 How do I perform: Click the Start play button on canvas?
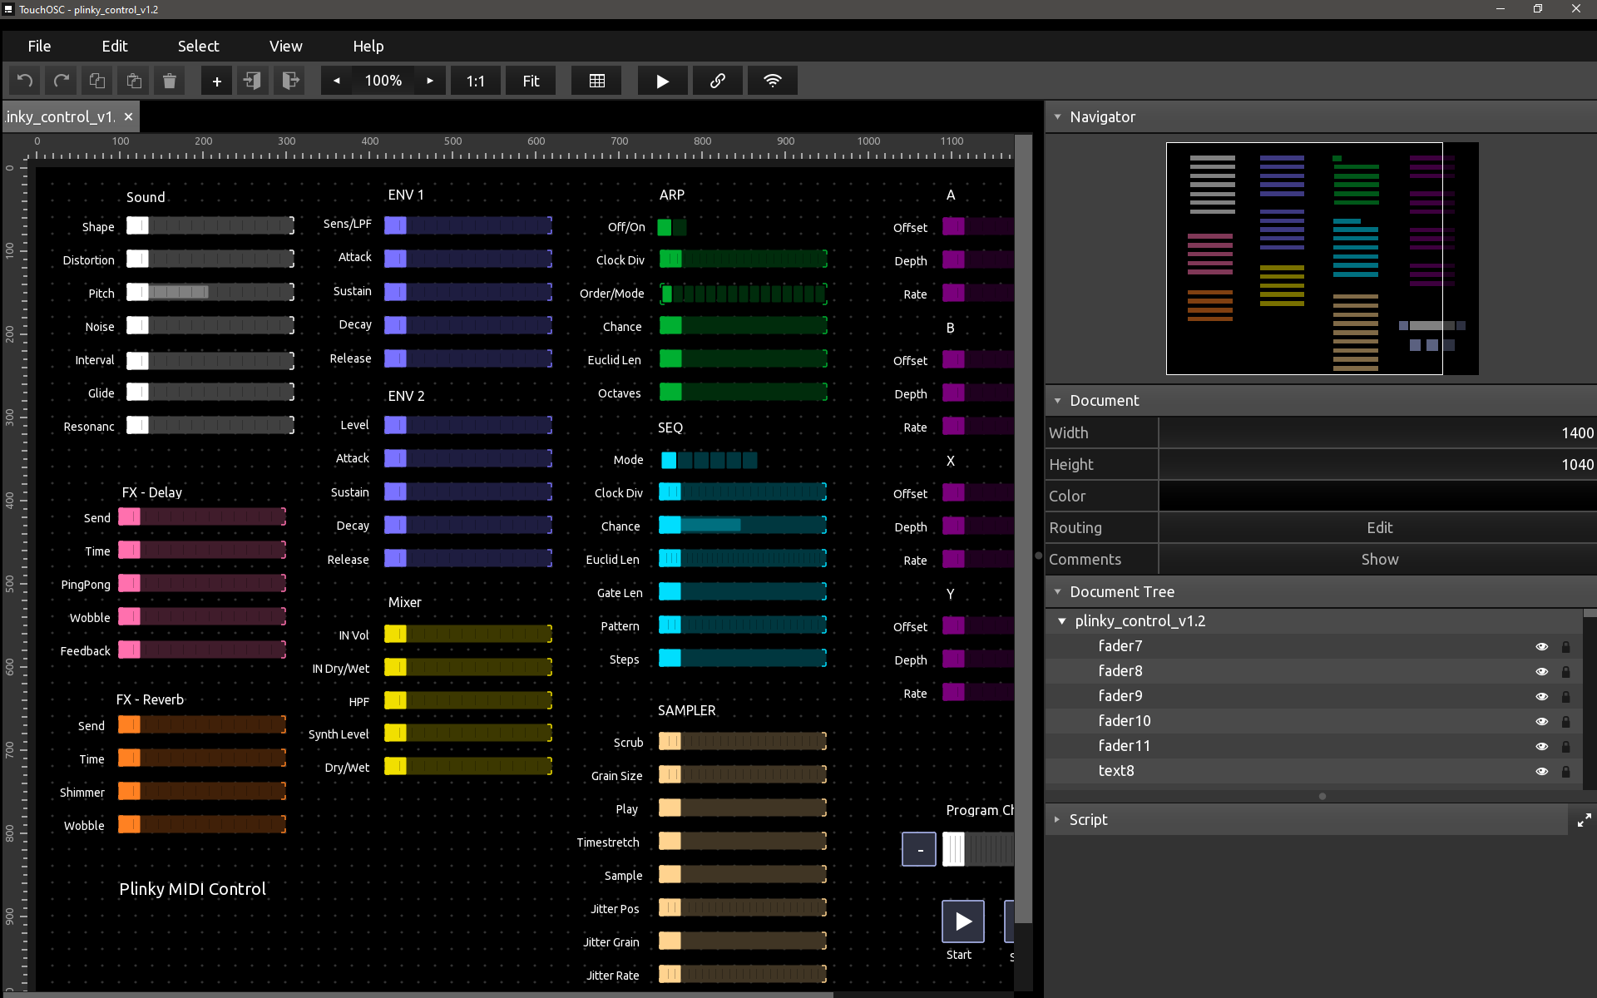pos(963,921)
